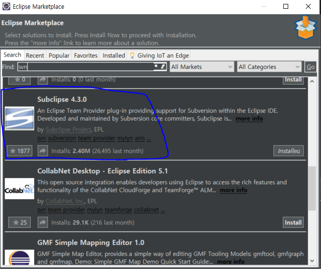Click the share arrow beside Installs: 0
Screen dimensions: 321x269
pos(43,80)
